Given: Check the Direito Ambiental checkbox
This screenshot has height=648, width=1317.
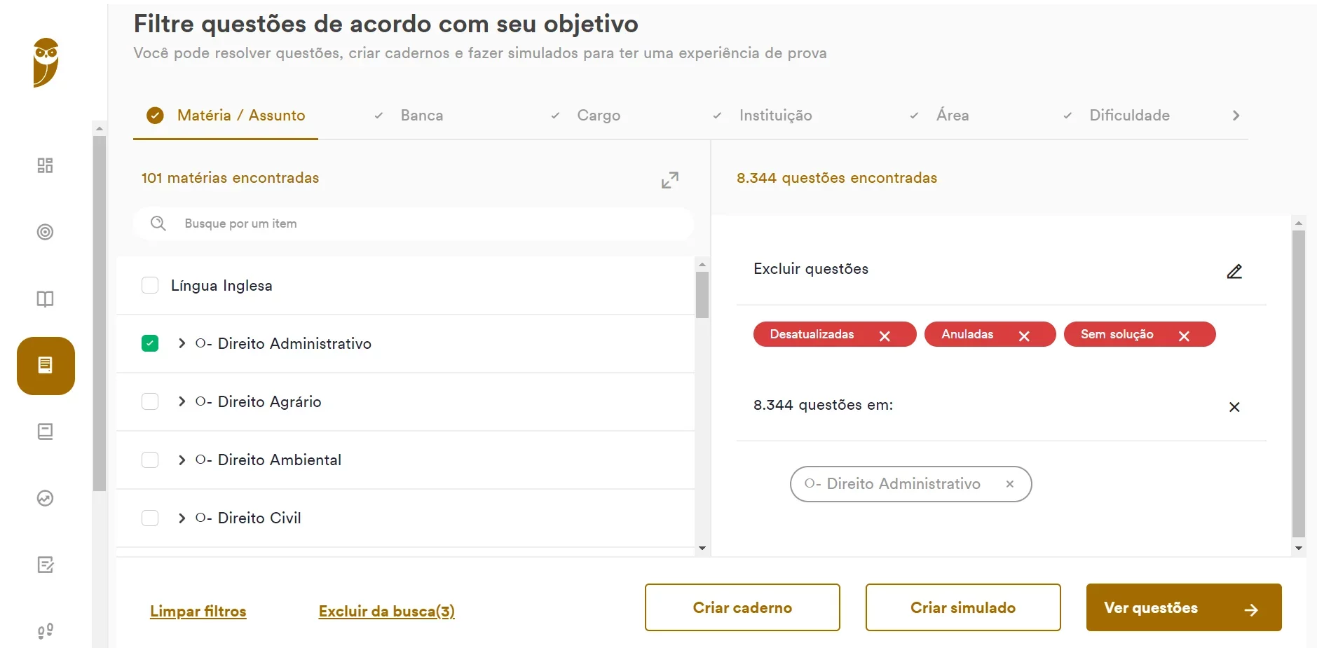Looking at the screenshot, I should click(150, 460).
